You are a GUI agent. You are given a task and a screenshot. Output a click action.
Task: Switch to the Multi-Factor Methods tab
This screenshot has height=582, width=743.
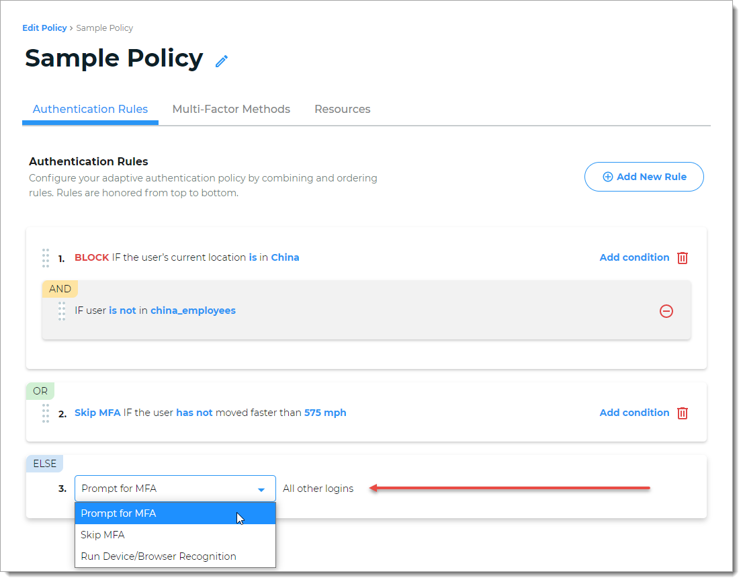pyautogui.click(x=231, y=109)
